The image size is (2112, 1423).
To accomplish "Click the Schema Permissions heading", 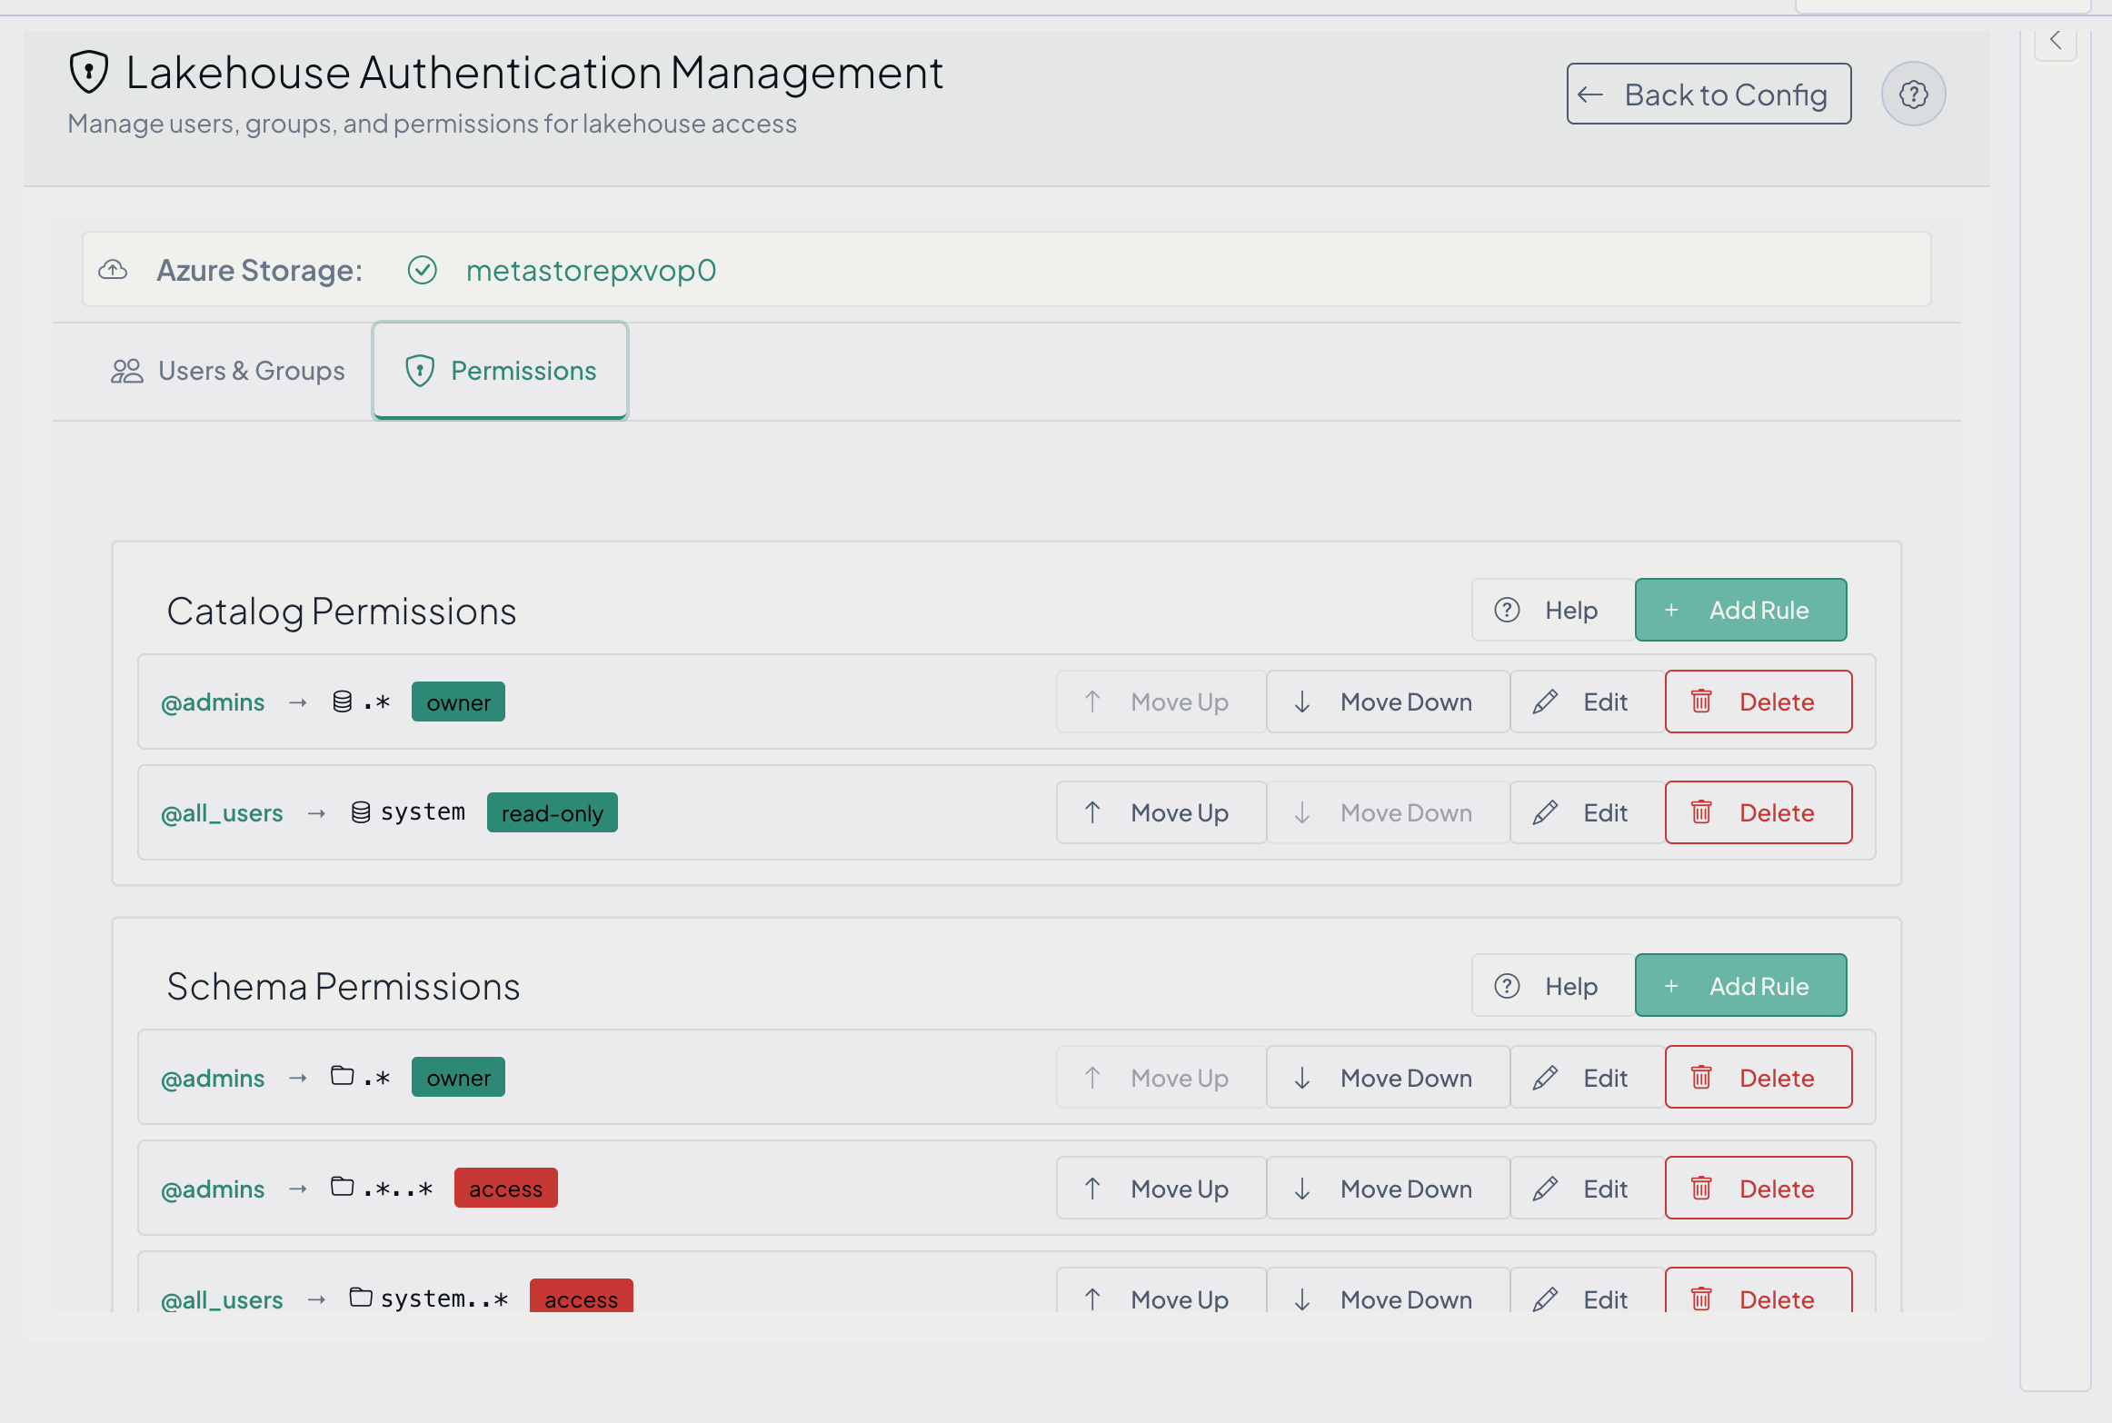I will pos(344,987).
